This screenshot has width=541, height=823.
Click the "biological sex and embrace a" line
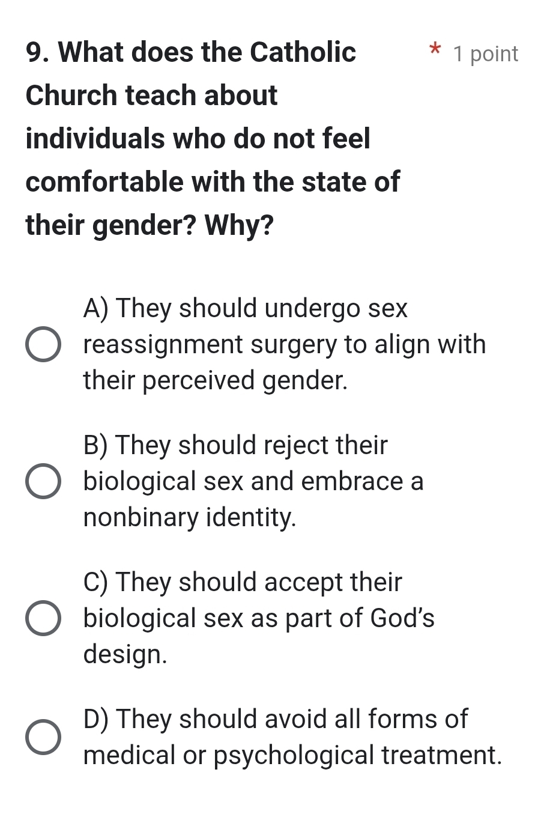(x=253, y=481)
